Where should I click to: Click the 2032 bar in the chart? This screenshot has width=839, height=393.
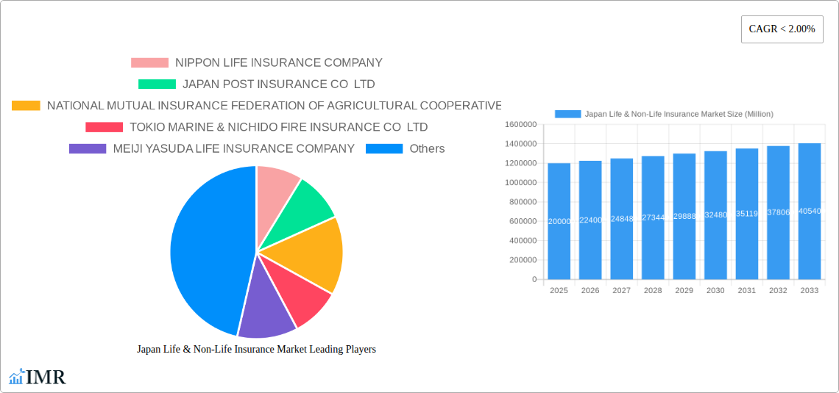(778, 212)
